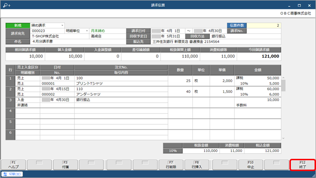Screen dimensions: 316x178
Task: Click the 請求No. input field
Action: click(x=264, y=31)
